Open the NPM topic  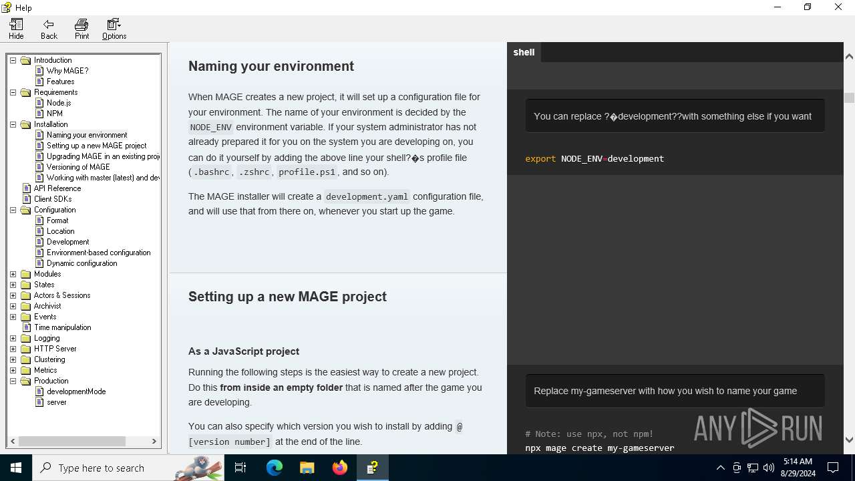[55, 114]
